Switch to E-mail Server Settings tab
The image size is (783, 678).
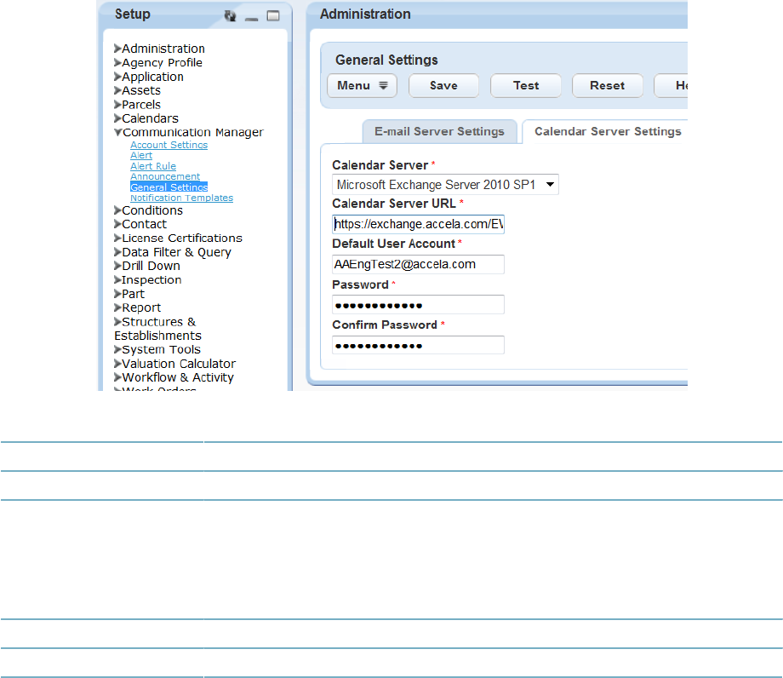coord(439,131)
